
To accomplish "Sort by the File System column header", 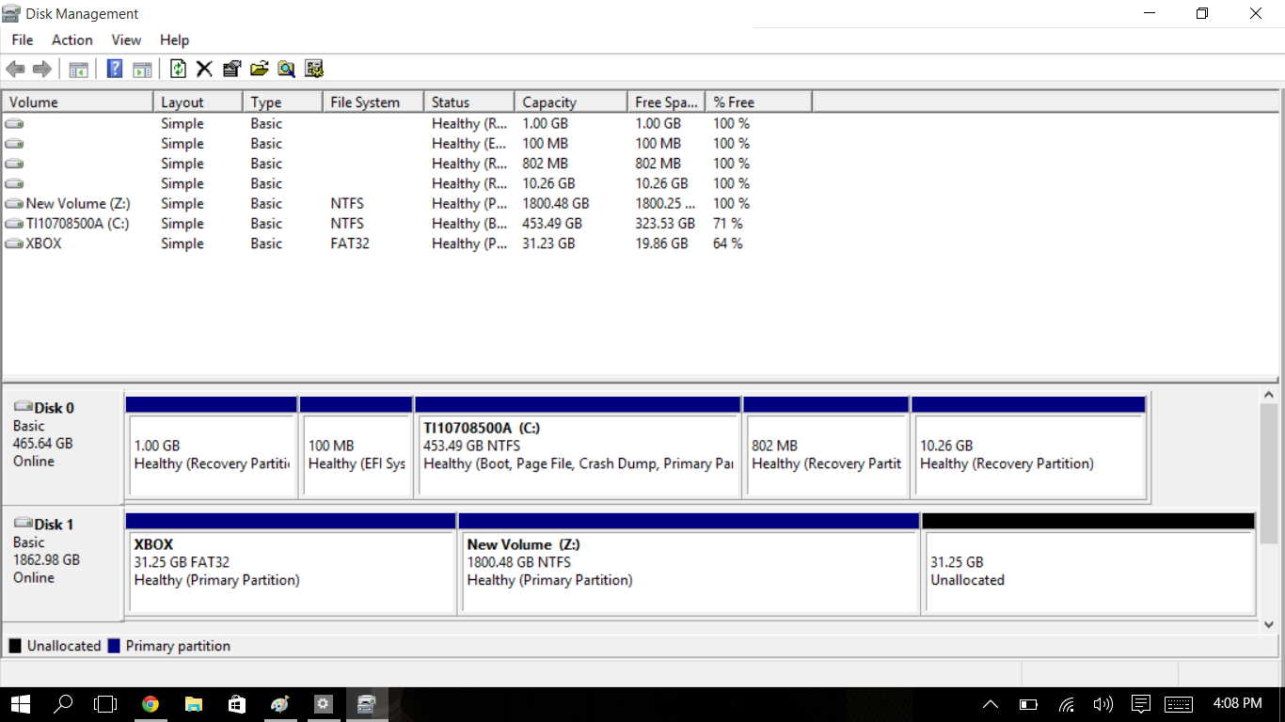I will [x=373, y=102].
